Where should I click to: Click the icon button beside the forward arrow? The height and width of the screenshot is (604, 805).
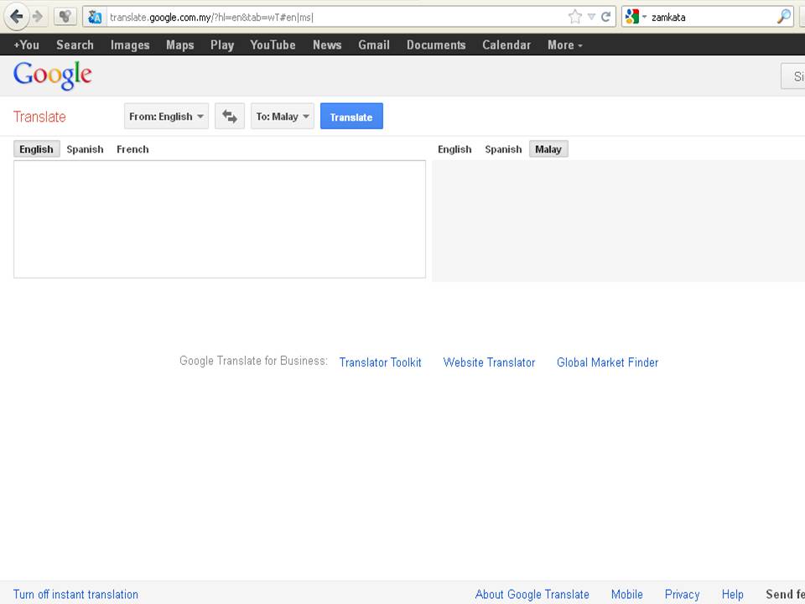pos(65,17)
